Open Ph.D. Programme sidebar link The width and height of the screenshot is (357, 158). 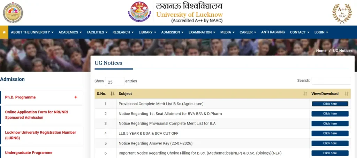(20, 97)
